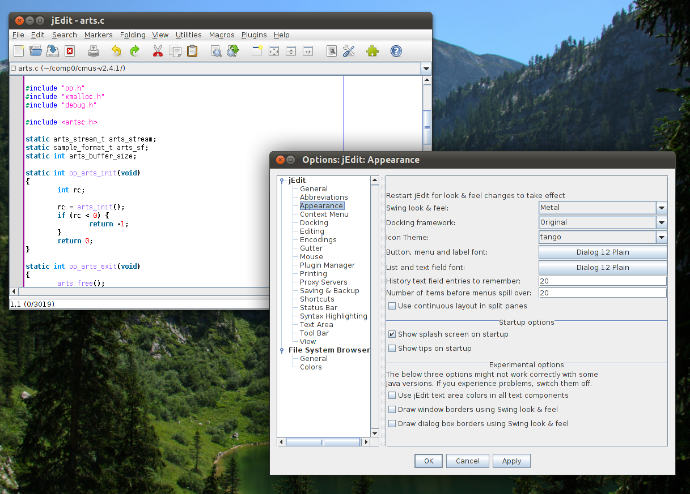Click the Unsplit view icon

click(274, 51)
